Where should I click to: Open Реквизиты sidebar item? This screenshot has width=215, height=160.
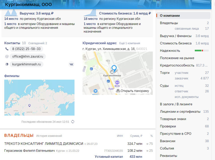tap(169, 156)
